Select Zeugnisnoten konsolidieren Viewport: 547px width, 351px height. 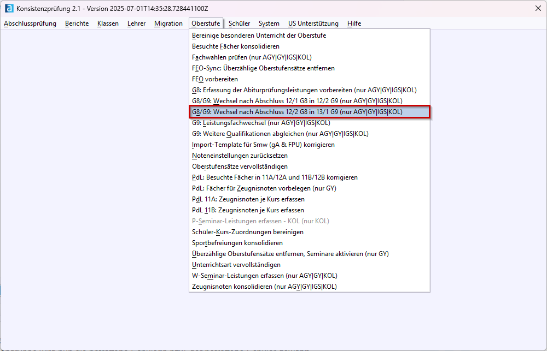310,286
